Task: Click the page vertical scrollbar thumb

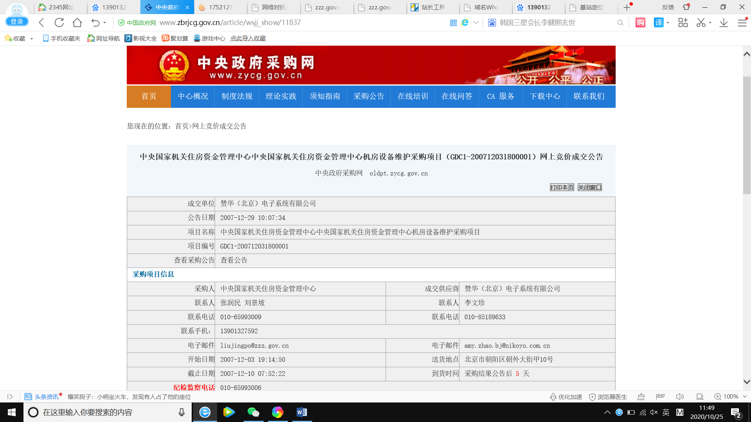Action: pyautogui.click(x=746, y=135)
